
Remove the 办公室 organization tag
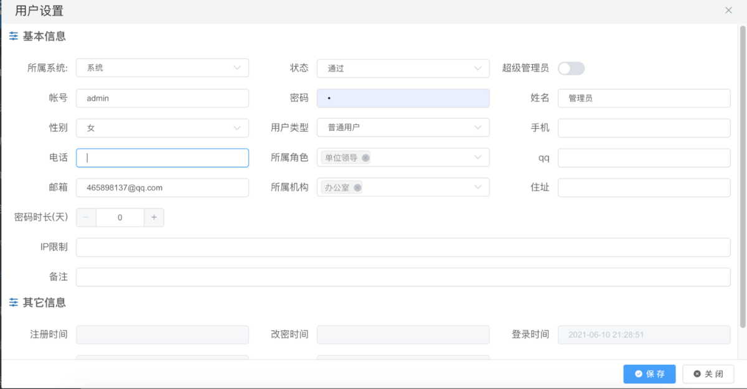tap(357, 188)
